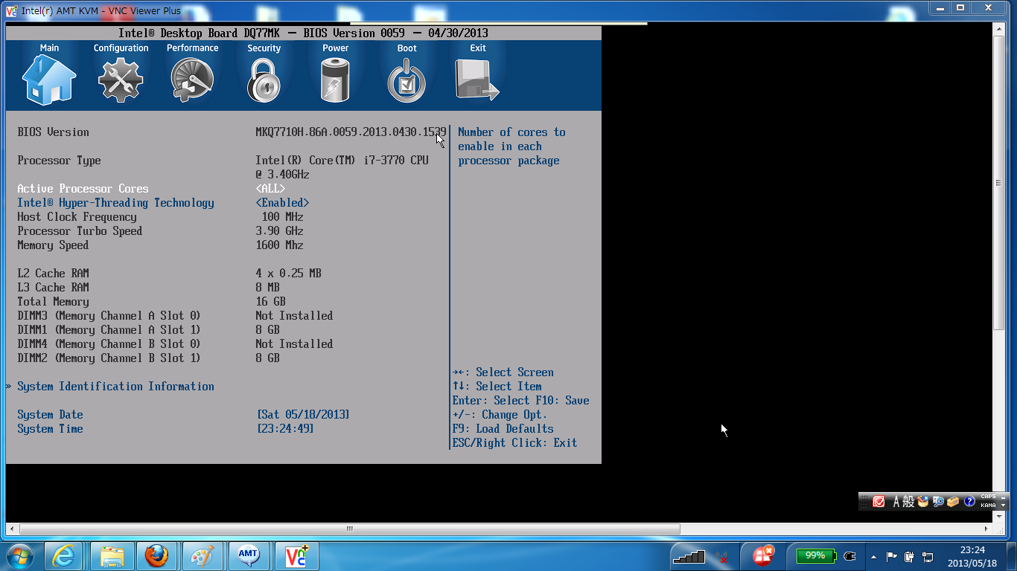Click the horizontal scrollbar left arrow

click(x=11, y=529)
